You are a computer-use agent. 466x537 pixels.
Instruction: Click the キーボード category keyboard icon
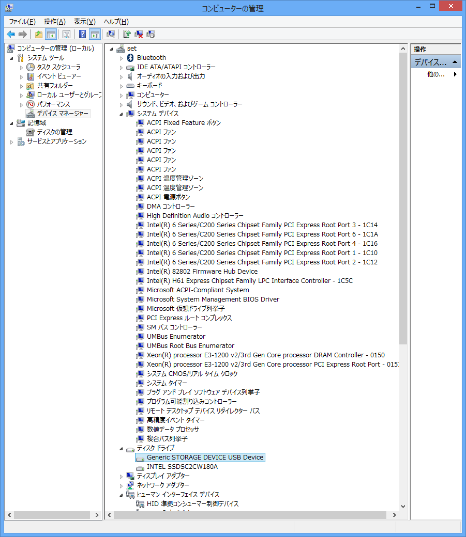(x=130, y=86)
